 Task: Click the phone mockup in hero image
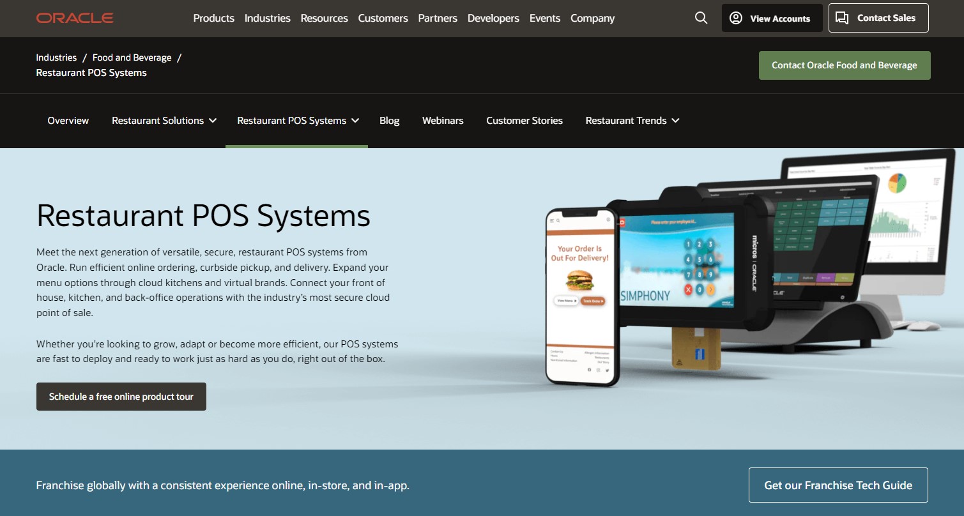[583, 298]
